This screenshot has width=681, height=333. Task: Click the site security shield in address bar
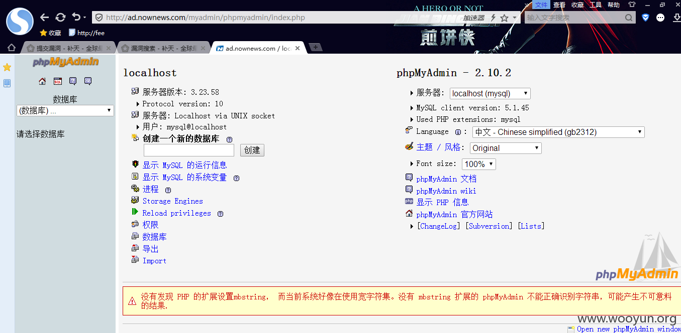99,18
